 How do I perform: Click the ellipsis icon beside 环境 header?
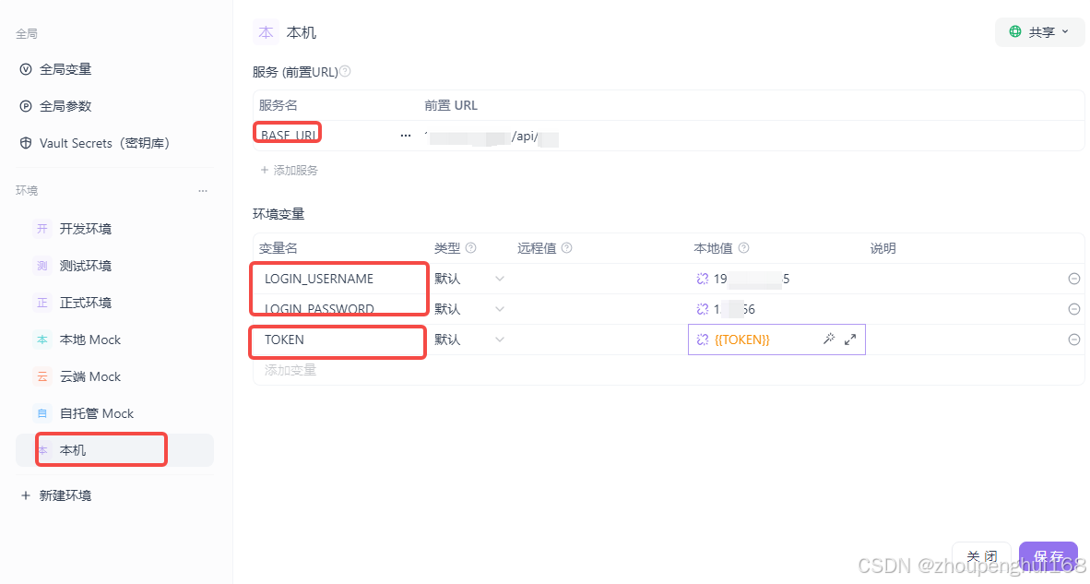(x=203, y=190)
